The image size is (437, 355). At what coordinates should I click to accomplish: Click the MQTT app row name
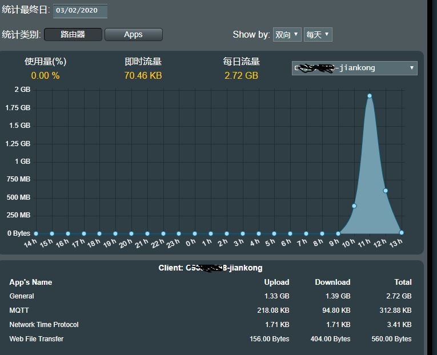(19, 310)
